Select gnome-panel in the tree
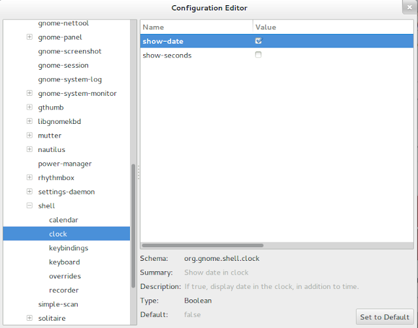Image resolution: width=418 pixels, height=328 pixels. [x=60, y=37]
